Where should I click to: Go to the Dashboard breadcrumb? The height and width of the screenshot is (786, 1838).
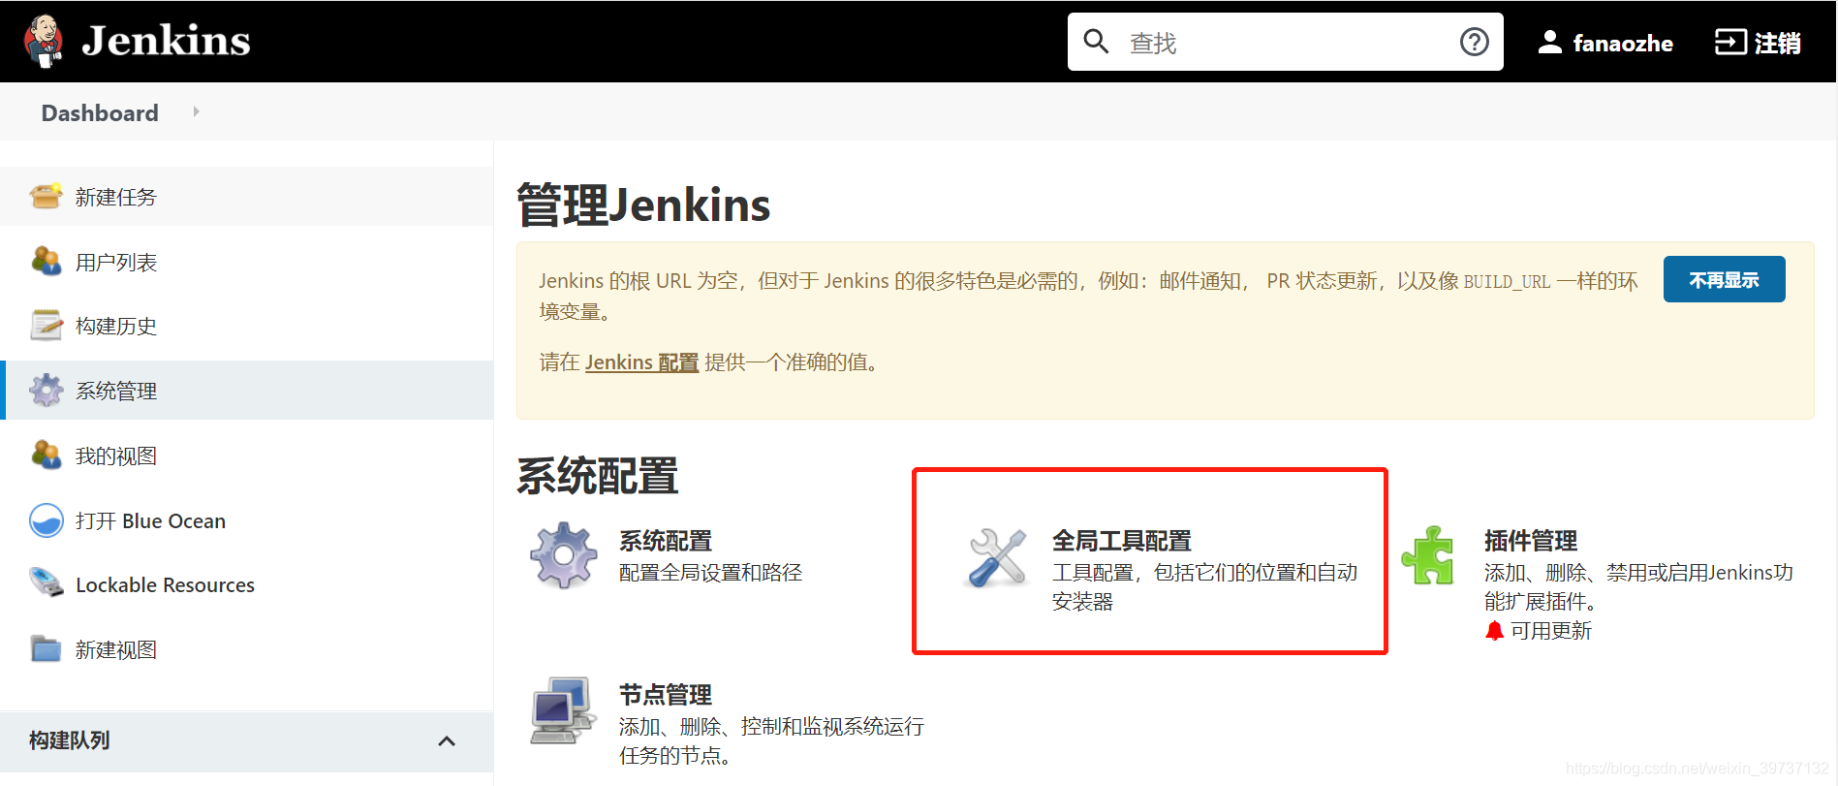point(100,112)
